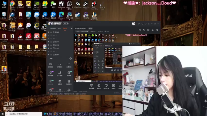Select the orange highlighted scene tab
Screen dimensions: 207x116
pyautogui.click(x=65, y=29)
